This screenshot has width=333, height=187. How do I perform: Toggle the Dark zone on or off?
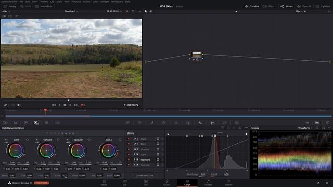pyautogui.click(x=129, y=144)
